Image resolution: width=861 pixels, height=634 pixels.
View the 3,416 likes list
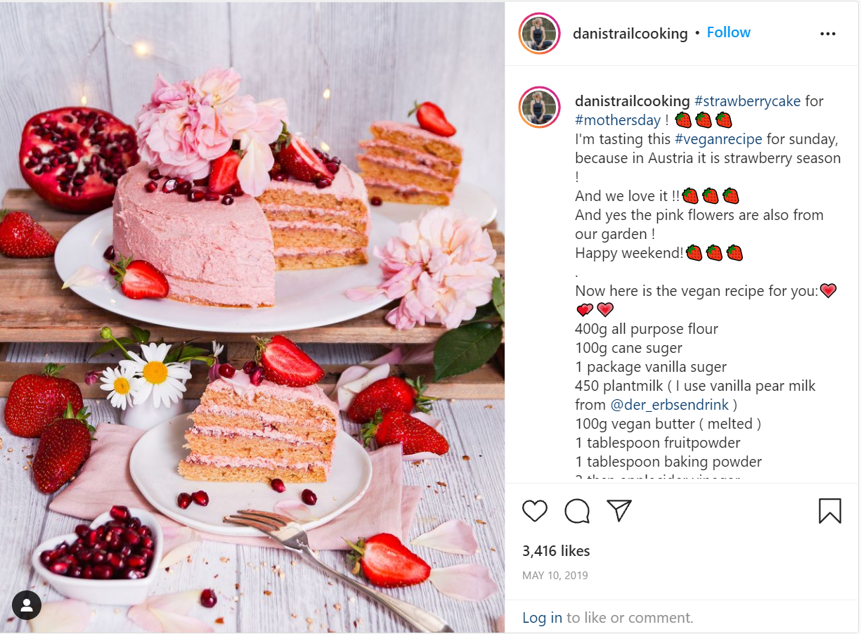(x=556, y=551)
